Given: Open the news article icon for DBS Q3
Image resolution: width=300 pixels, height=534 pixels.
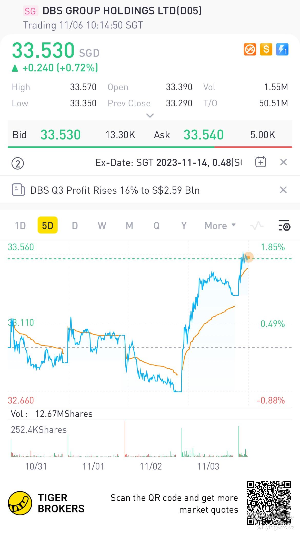Looking at the screenshot, I should pos(18,190).
